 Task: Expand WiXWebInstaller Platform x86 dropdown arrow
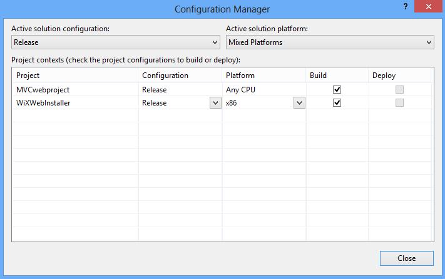299,103
